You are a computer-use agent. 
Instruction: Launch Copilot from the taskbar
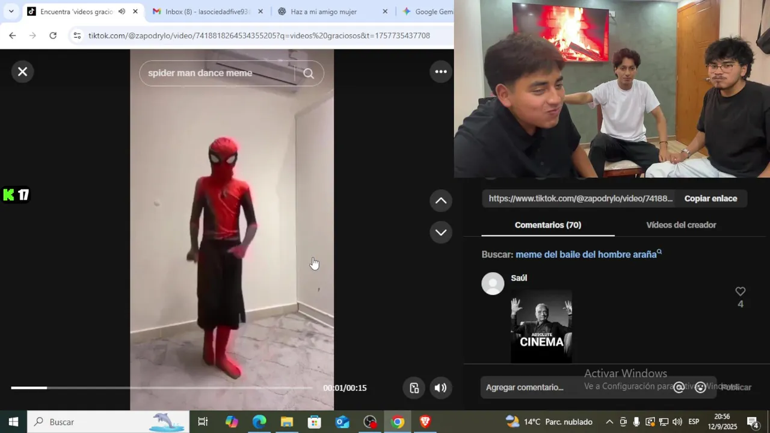click(x=232, y=422)
